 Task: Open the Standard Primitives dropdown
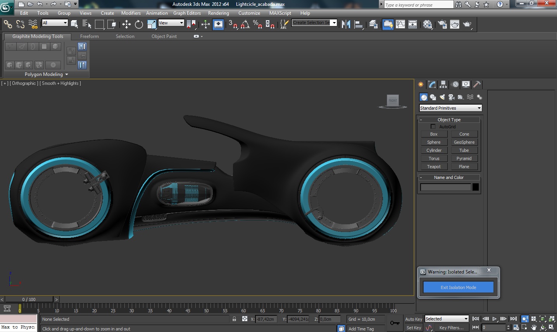[x=450, y=108]
